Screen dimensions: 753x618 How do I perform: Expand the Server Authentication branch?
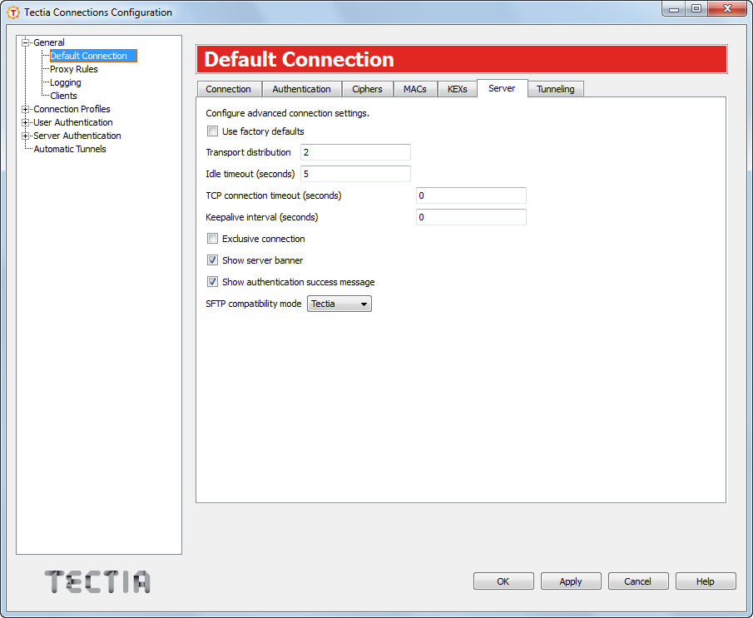(x=26, y=136)
